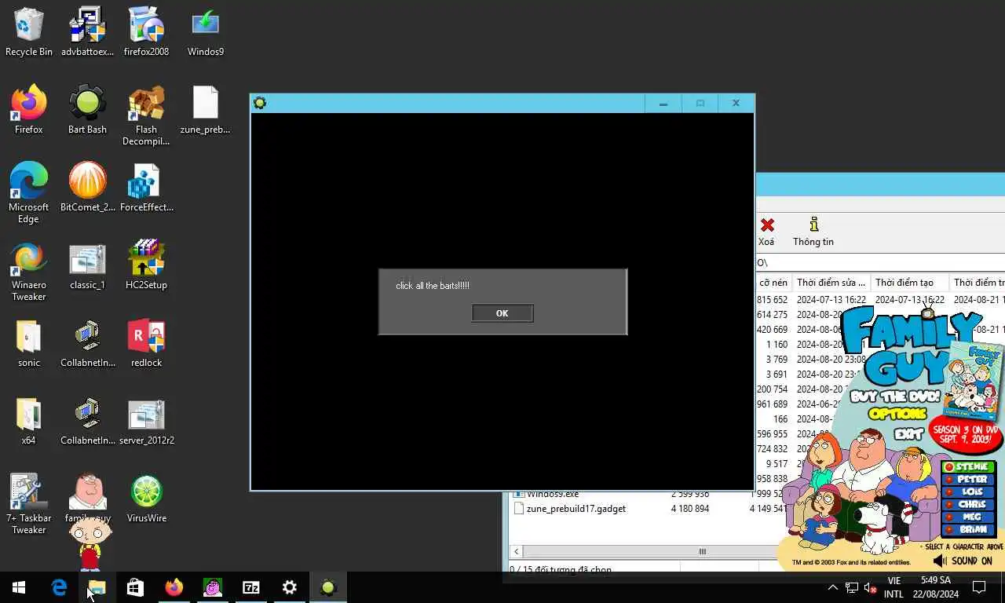Select the CollabnetIn icon above redlock's row
1005x603 pixels.
coord(87,343)
